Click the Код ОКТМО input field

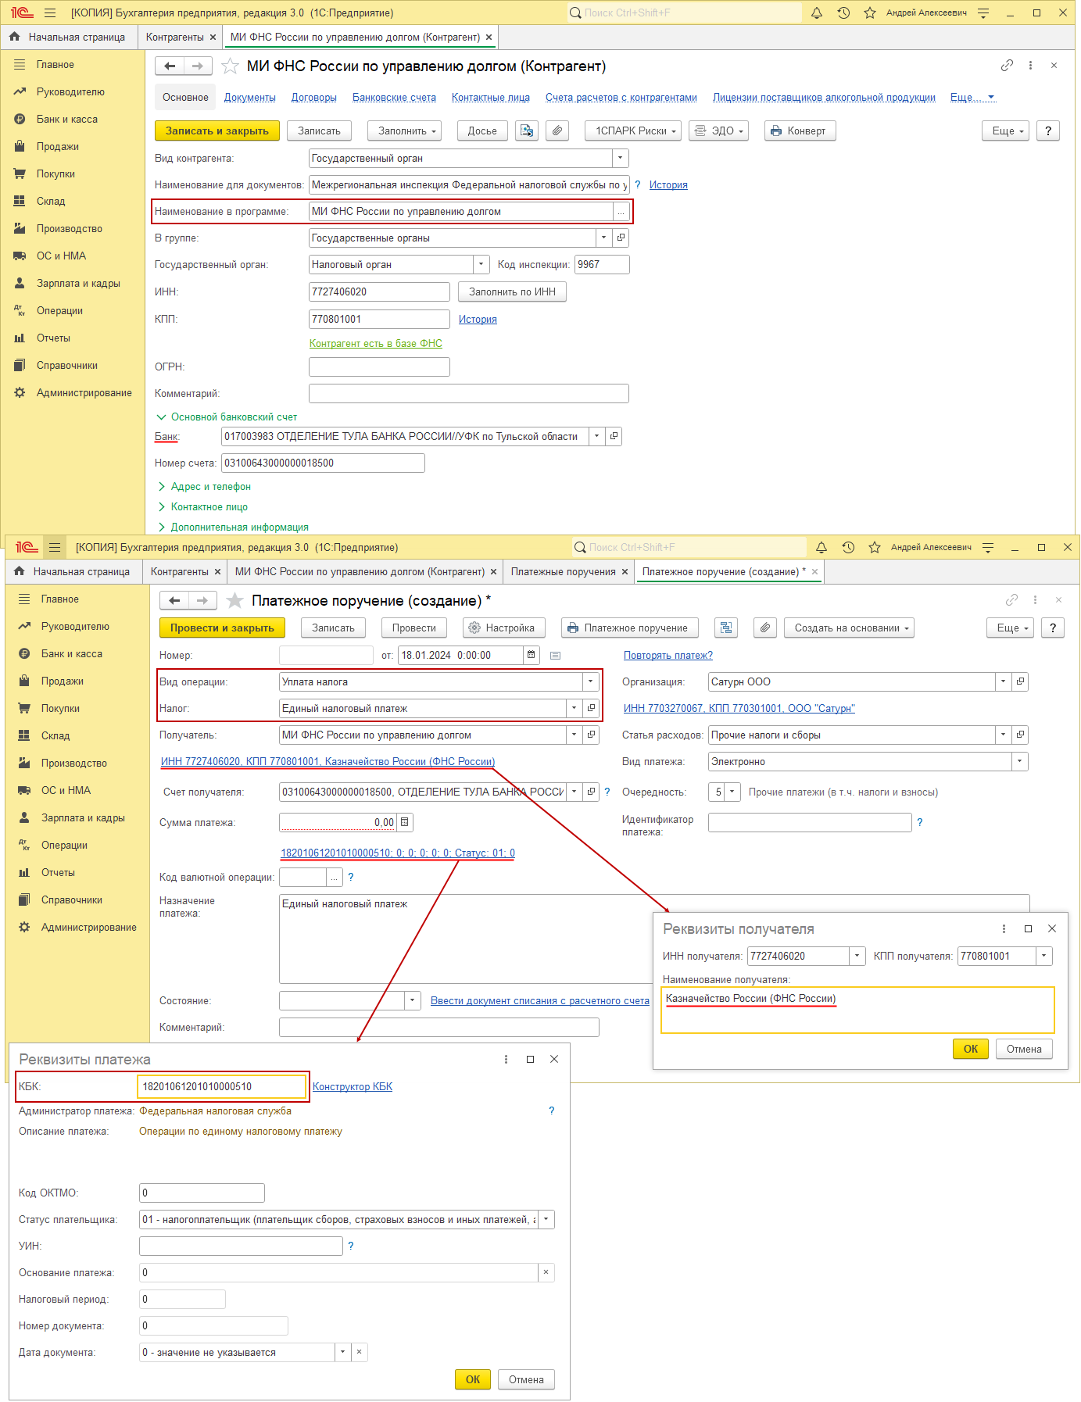202,1193
